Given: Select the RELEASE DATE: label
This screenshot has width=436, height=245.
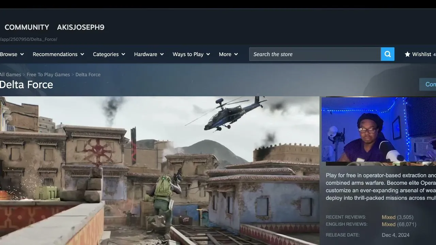Looking at the screenshot, I should coord(343,235).
